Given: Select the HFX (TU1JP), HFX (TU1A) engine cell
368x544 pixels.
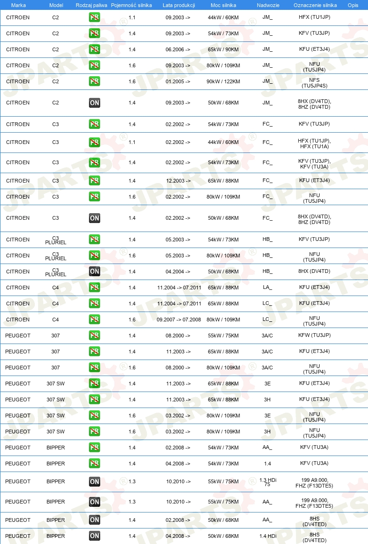Looking at the screenshot, I should click(314, 144).
